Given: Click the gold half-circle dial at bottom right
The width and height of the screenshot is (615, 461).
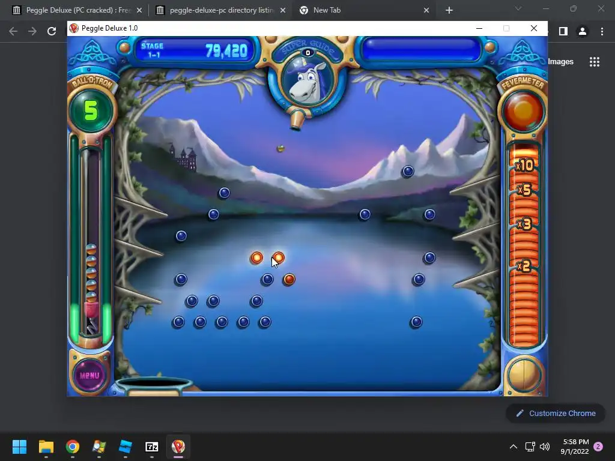Looking at the screenshot, I should coord(523,375).
